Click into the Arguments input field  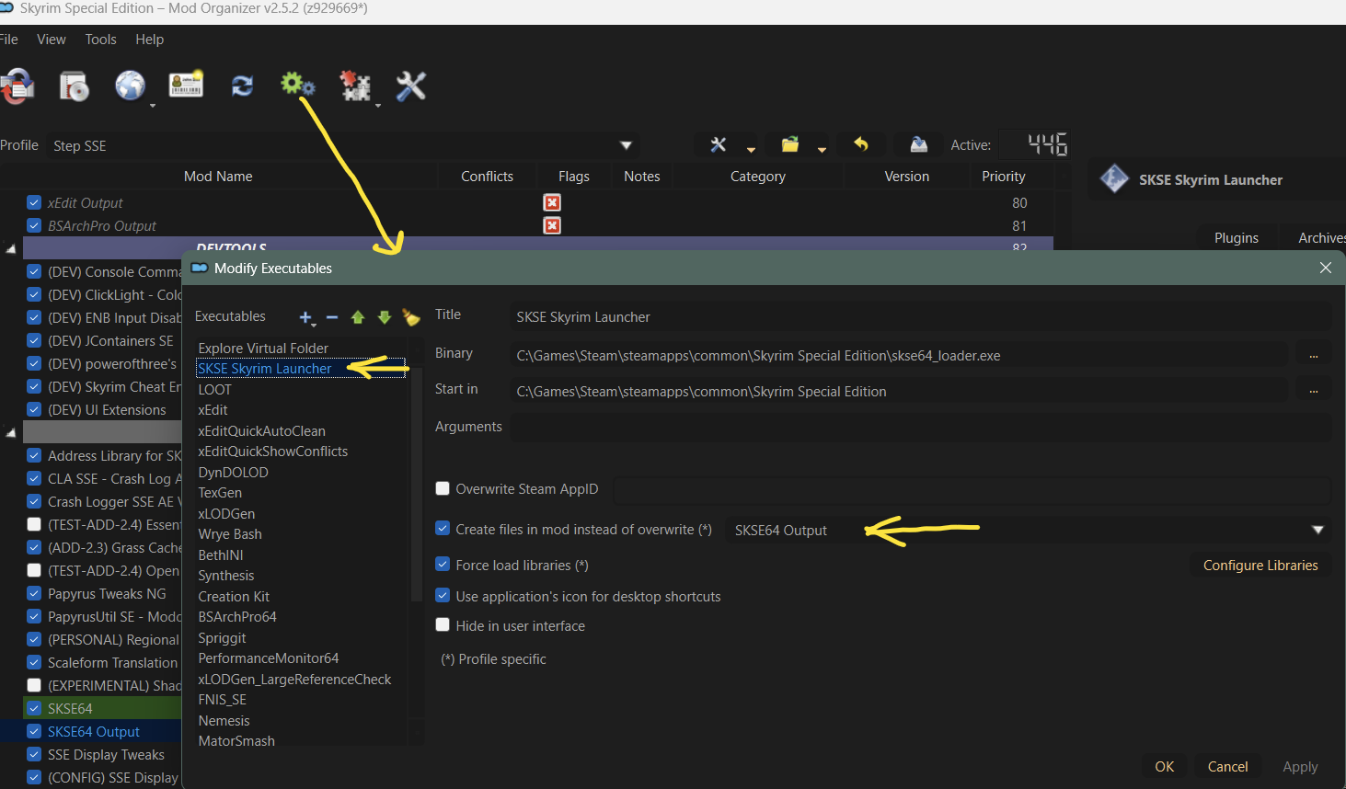(x=920, y=427)
